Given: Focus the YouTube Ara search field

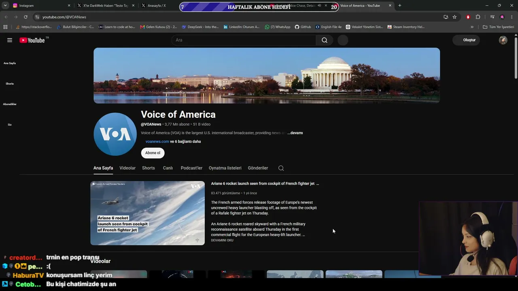Looking at the screenshot, I should click(x=244, y=40).
